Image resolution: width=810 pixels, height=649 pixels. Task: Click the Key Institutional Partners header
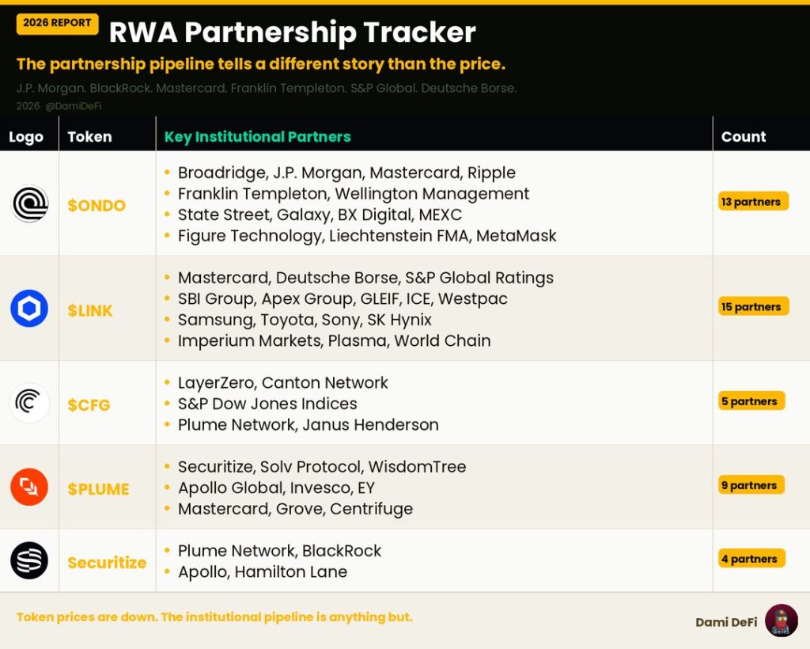point(257,137)
